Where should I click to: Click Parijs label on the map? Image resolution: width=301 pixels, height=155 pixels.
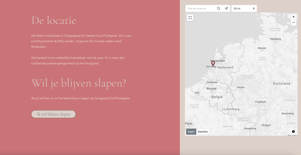189,123
